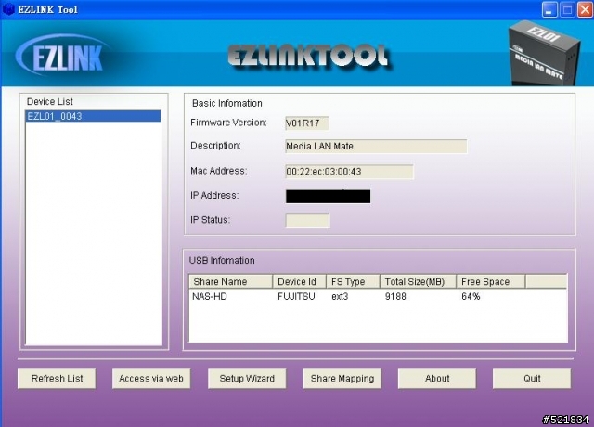Sort by Free Space column header
The image size is (594, 427).
pyautogui.click(x=491, y=281)
